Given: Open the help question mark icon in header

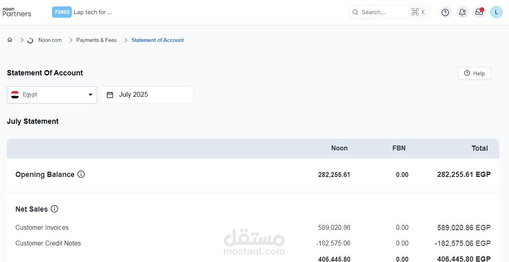Looking at the screenshot, I should [445, 12].
